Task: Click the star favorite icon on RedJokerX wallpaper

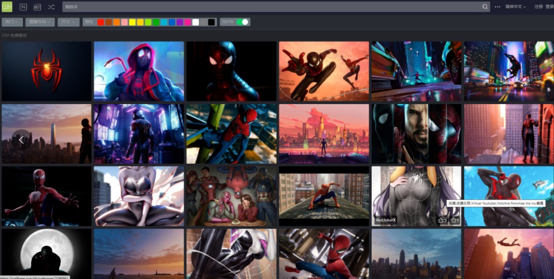Action: [454, 221]
